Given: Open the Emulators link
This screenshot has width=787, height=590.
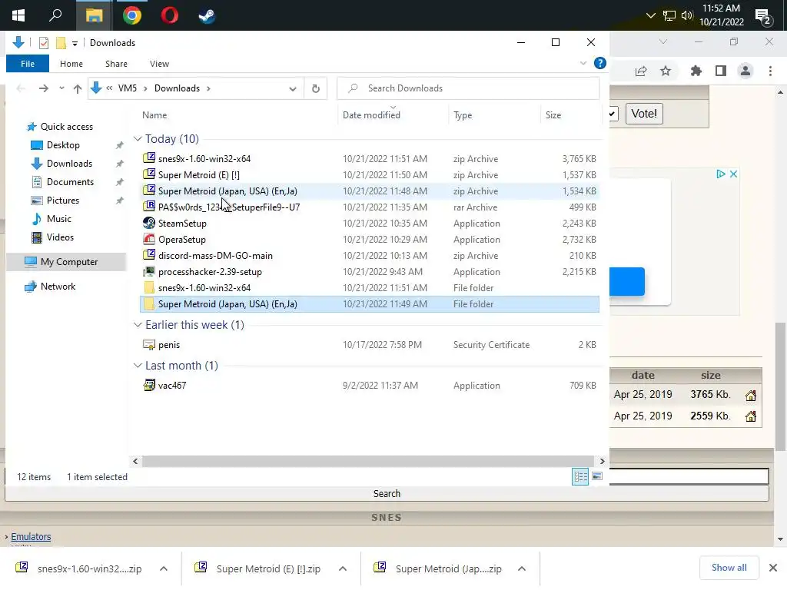Looking at the screenshot, I should 31,537.
